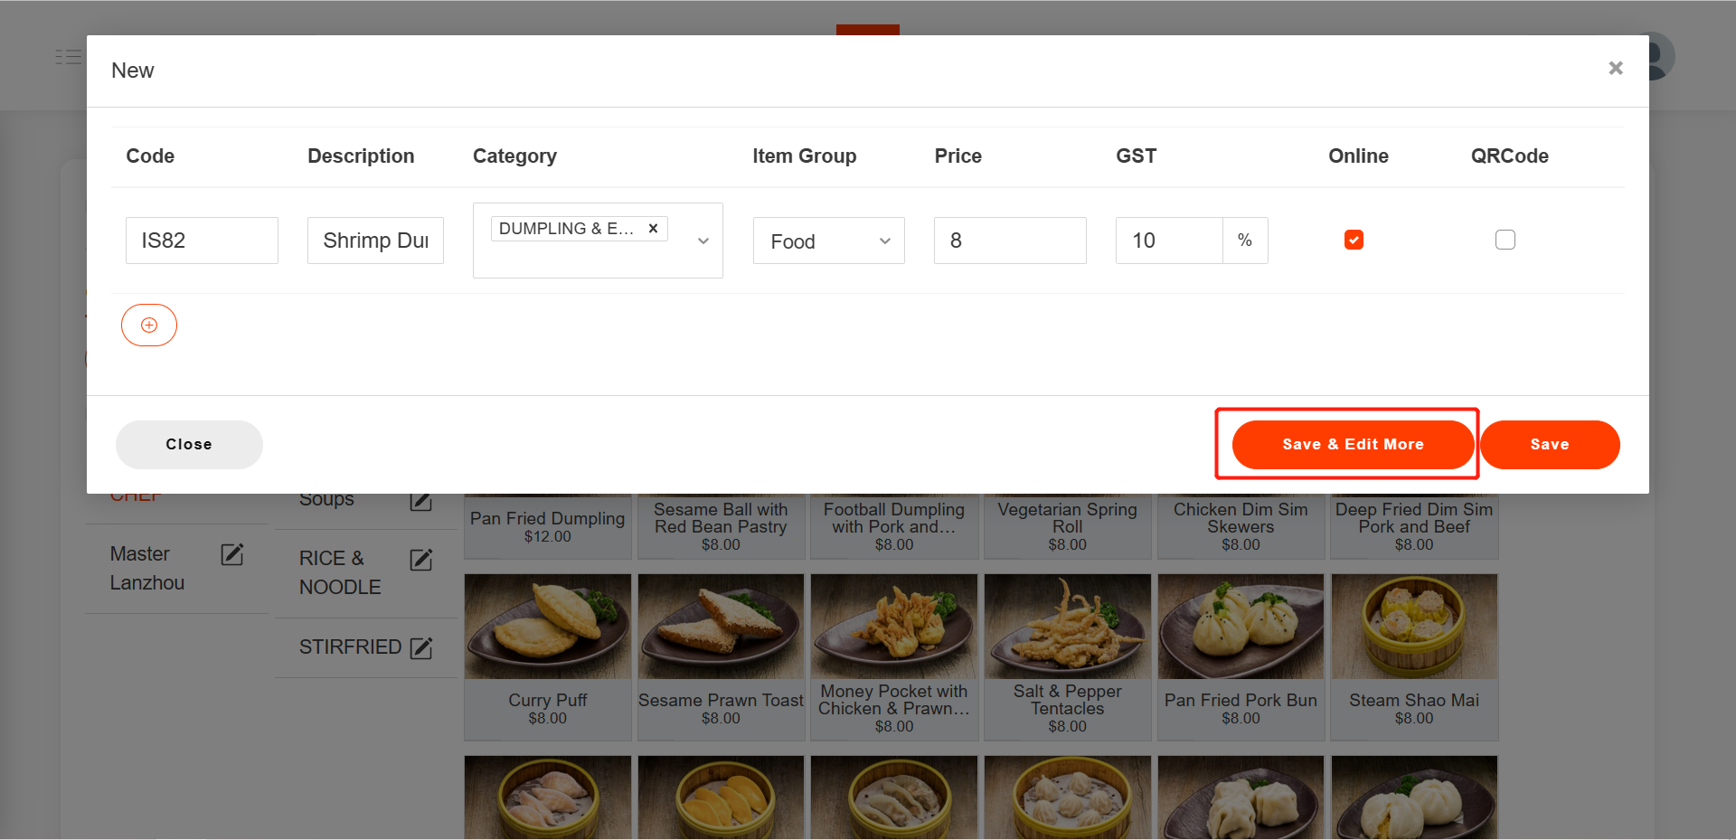Image resolution: width=1736 pixels, height=840 pixels.
Task: Click the Price input field
Action: click(x=1010, y=241)
